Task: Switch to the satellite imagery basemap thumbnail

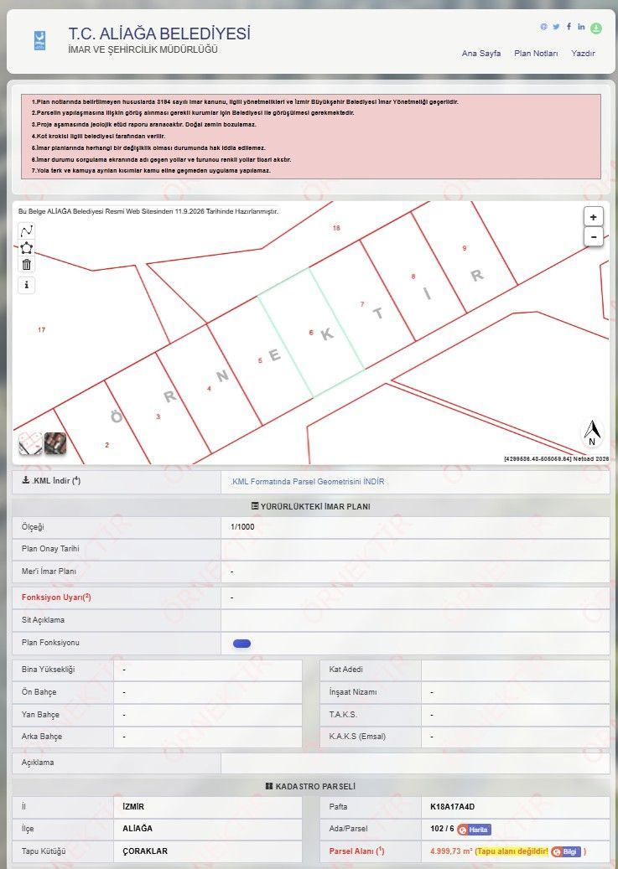Action: 55,444
